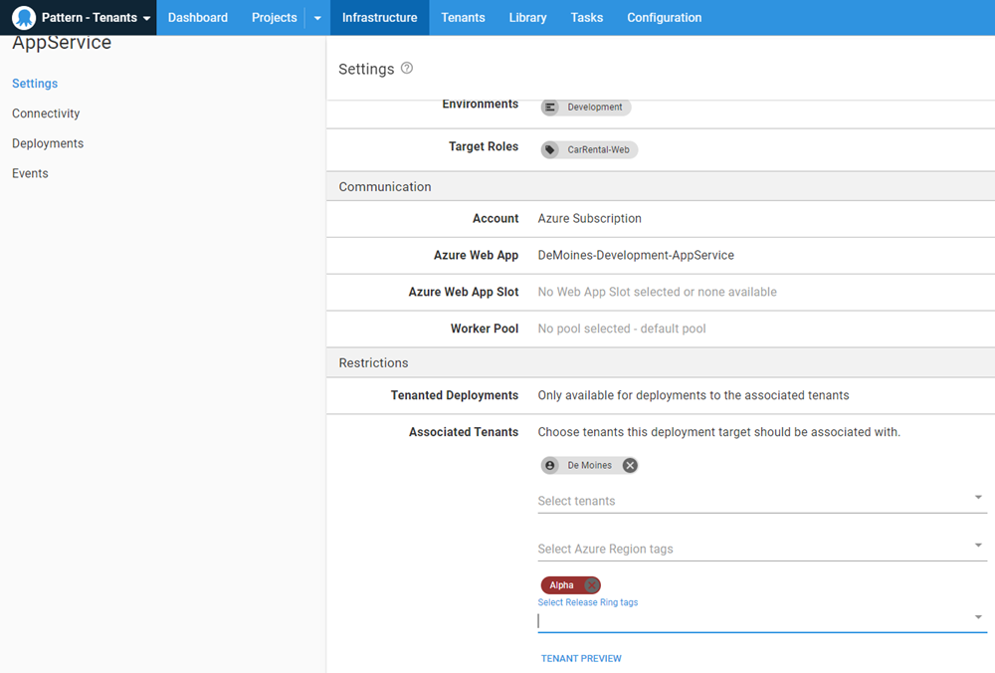The image size is (995, 673).
Task: Click the Alpha red tag chip
Action: pyautogui.click(x=562, y=585)
